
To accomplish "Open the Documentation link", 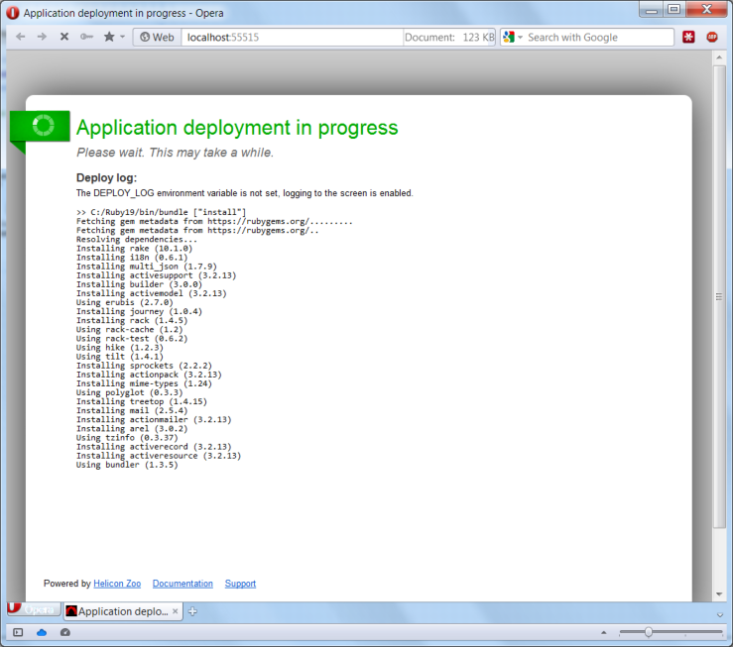I will point(183,584).
